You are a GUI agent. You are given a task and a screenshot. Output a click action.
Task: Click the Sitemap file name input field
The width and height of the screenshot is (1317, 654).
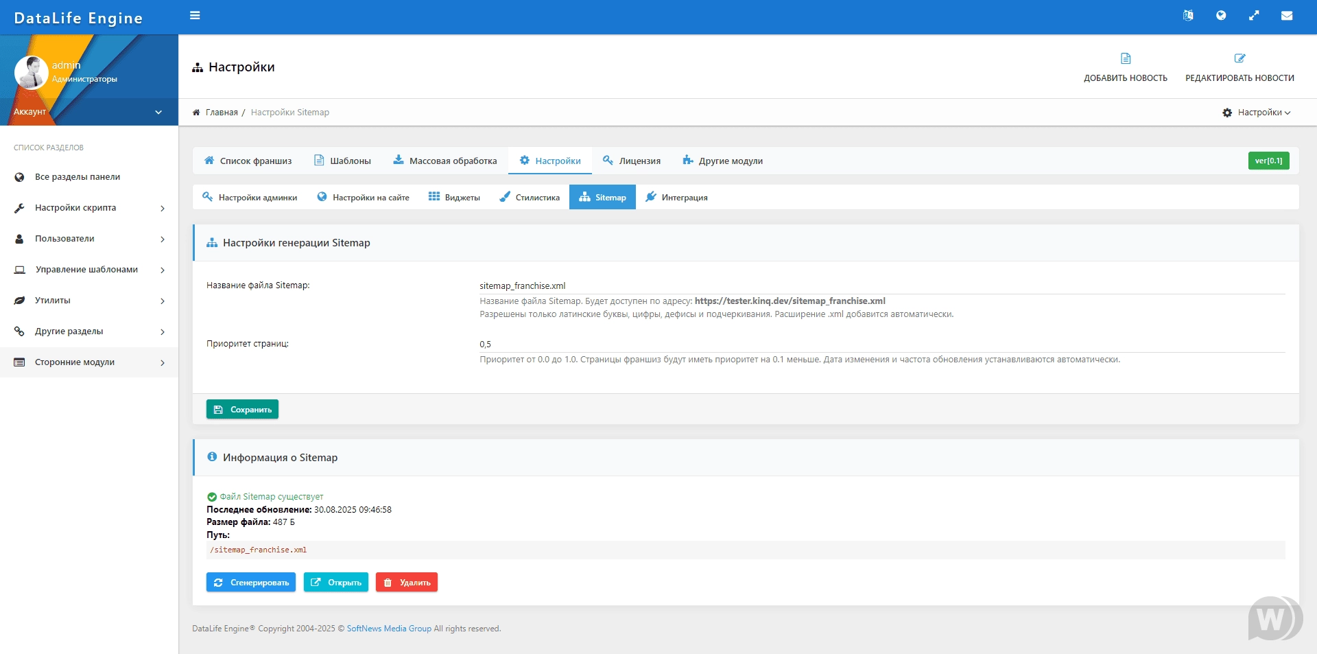[881, 286]
